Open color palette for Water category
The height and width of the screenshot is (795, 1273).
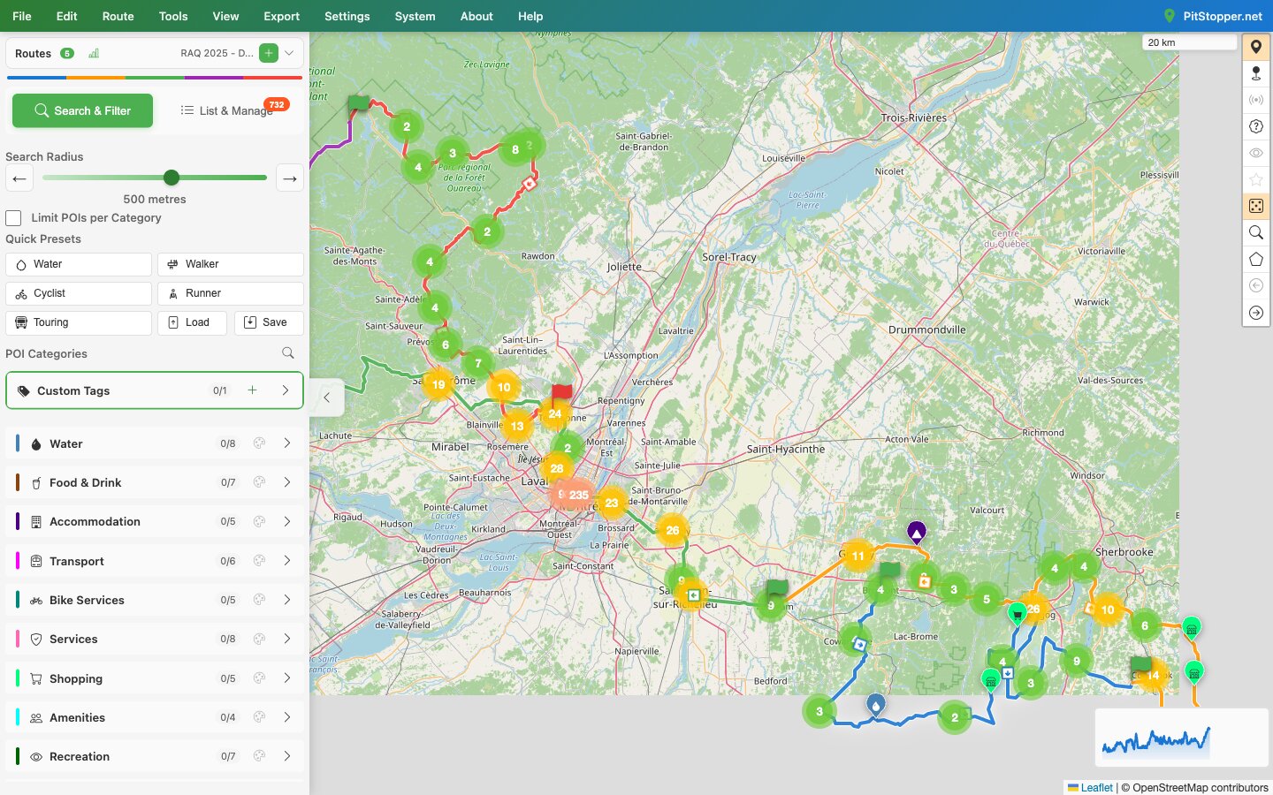tap(259, 443)
